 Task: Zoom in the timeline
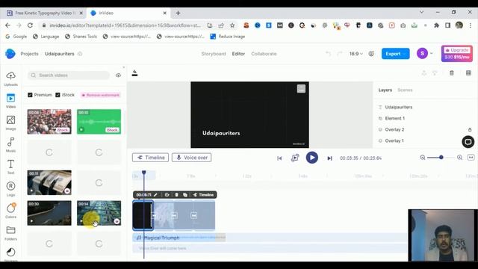click(460, 158)
